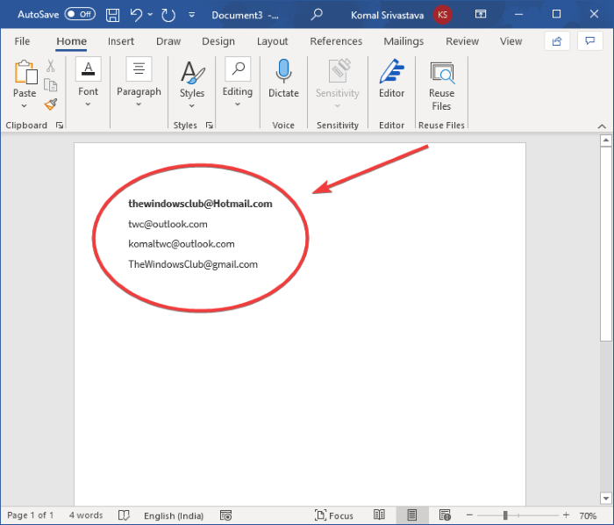Viewport: 614px width, 525px height.
Task: Open zoom dialog via 70% label
Action: click(588, 515)
